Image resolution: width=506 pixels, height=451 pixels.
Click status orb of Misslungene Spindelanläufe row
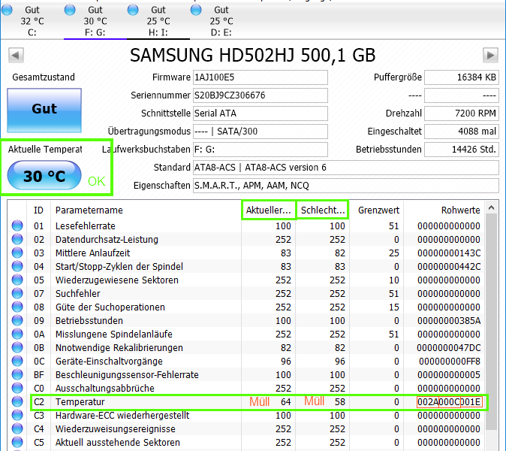coord(17,334)
